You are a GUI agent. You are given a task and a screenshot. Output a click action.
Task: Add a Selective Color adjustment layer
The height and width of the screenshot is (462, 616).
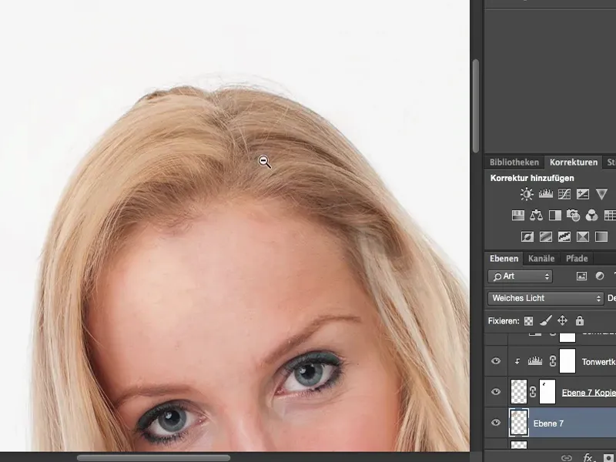[583, 236]
